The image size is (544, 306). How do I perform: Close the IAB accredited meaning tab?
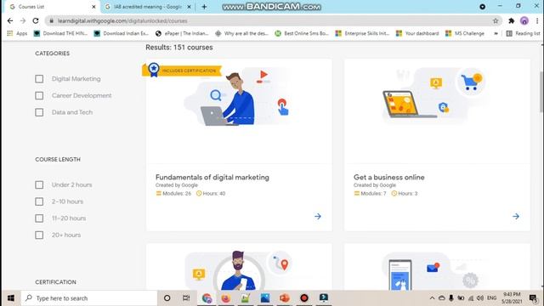click(x=189, y=7)
